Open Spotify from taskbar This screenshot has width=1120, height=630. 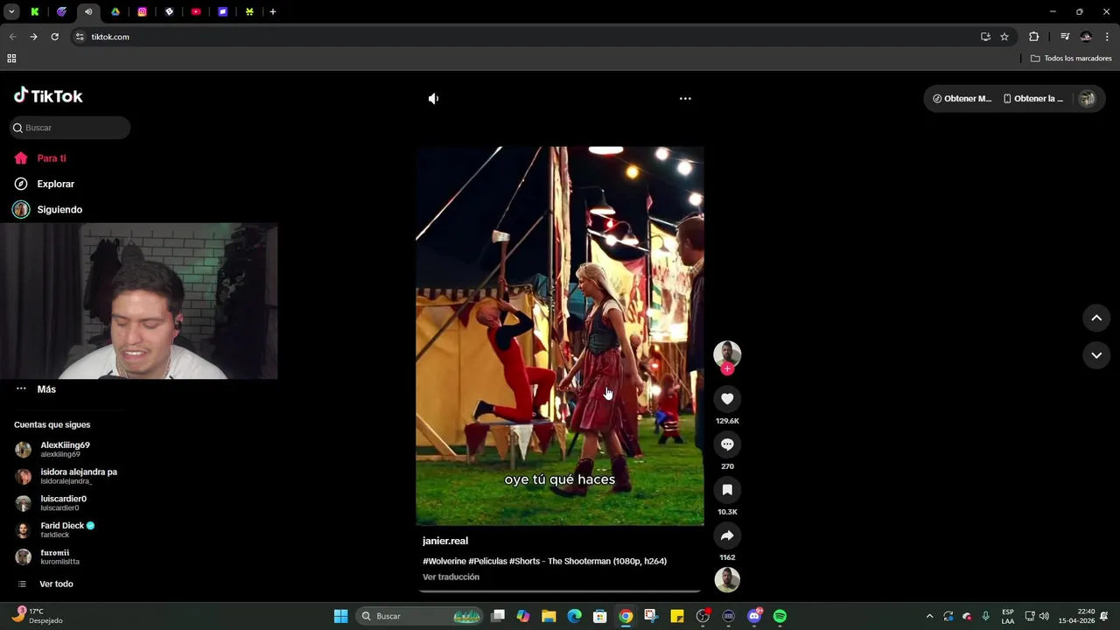click(x=780, y=616)
